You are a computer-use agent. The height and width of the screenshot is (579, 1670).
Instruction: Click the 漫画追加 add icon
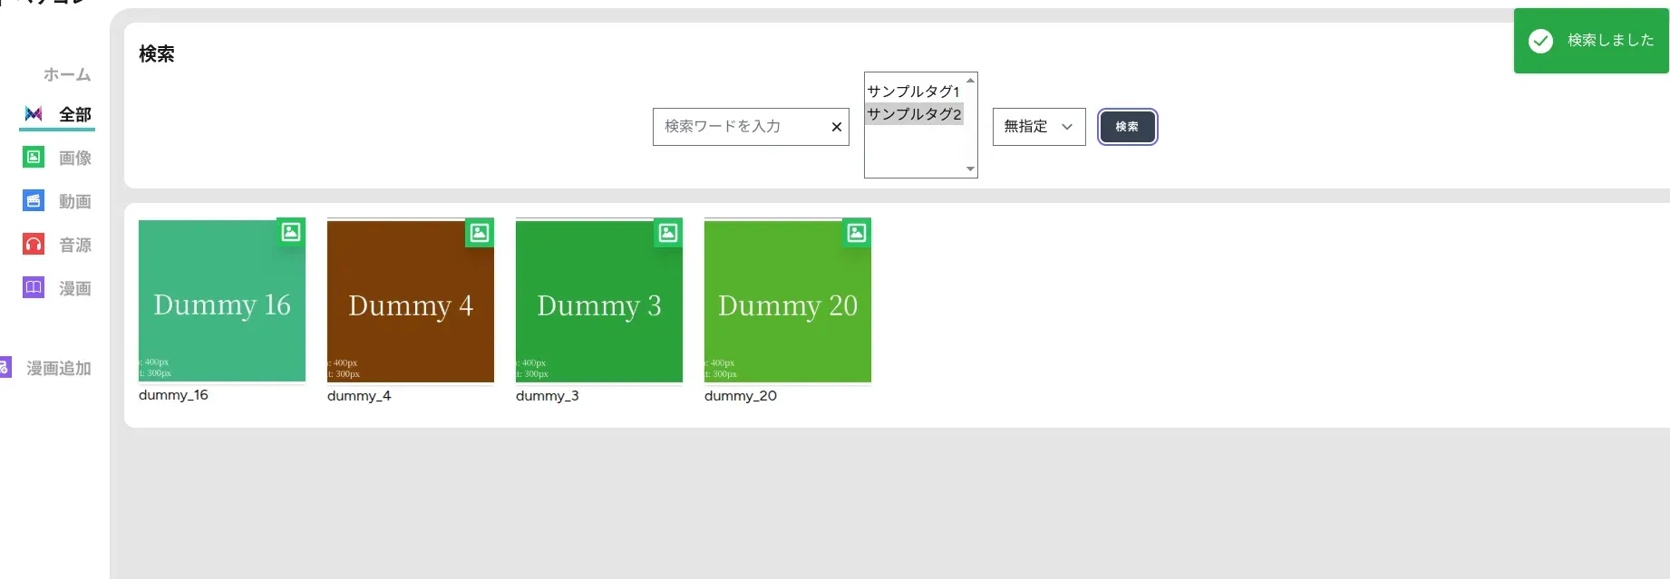tap(5, 368)
